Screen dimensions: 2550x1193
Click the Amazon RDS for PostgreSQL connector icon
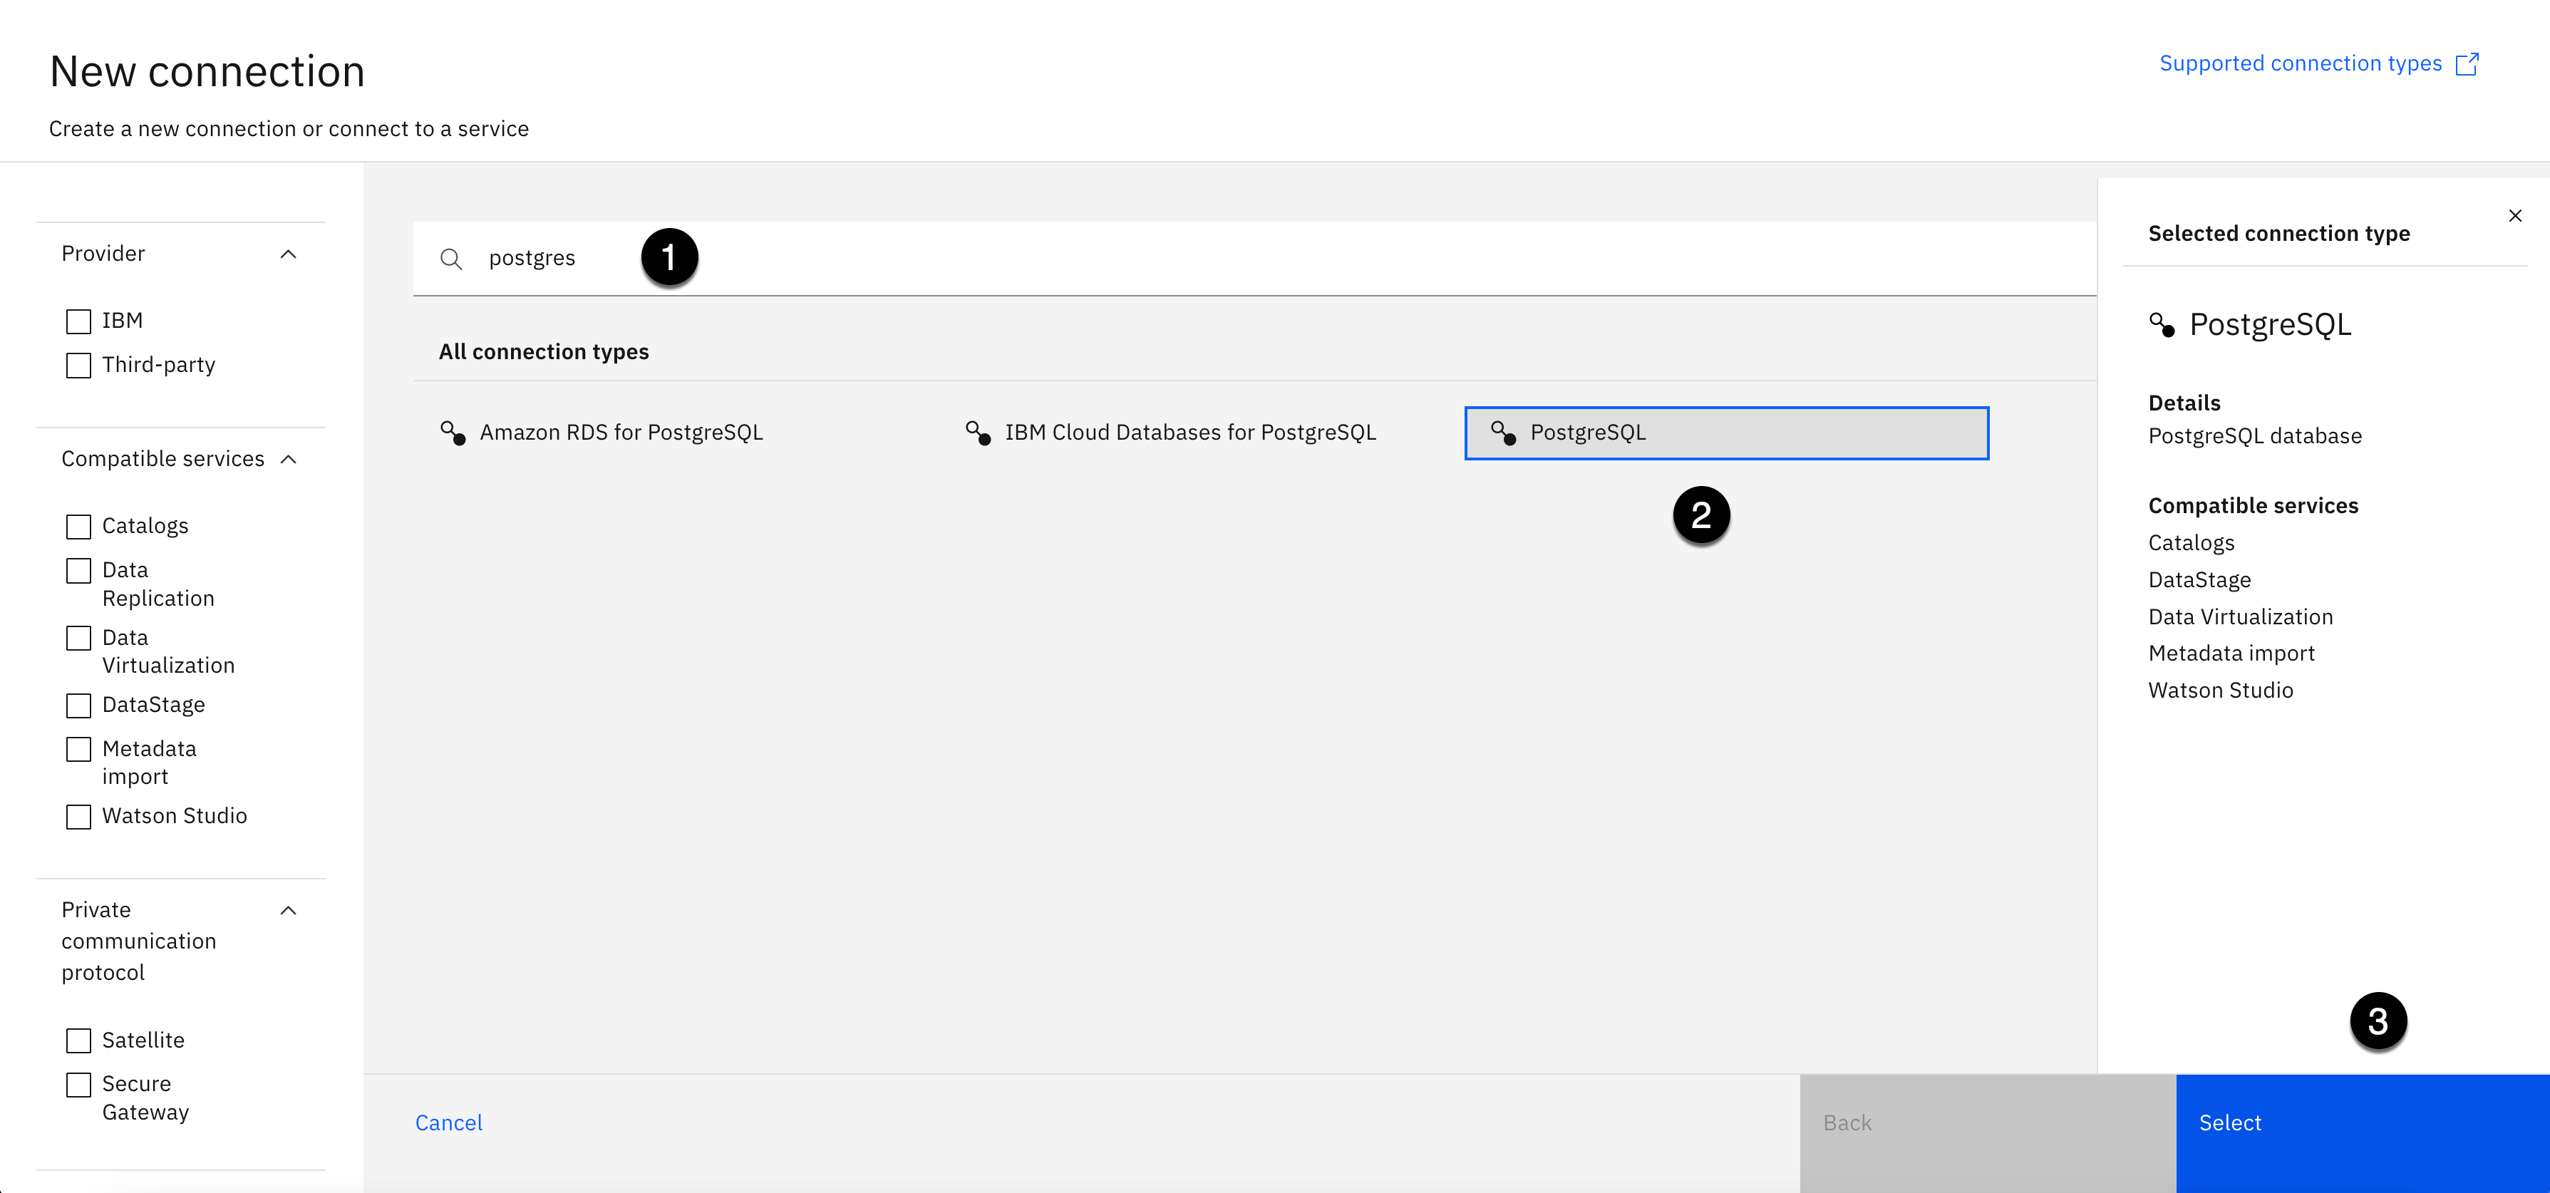453,433
